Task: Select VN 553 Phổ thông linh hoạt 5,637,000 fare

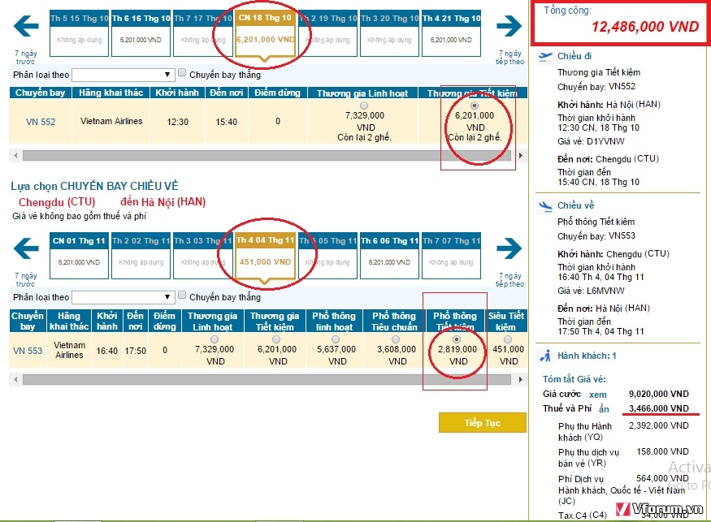Action: pos(336,339)
